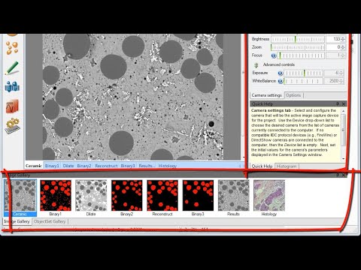Toggle auto mode icon next to WhiteBalance
361x270 pixels.
(281, 81)
